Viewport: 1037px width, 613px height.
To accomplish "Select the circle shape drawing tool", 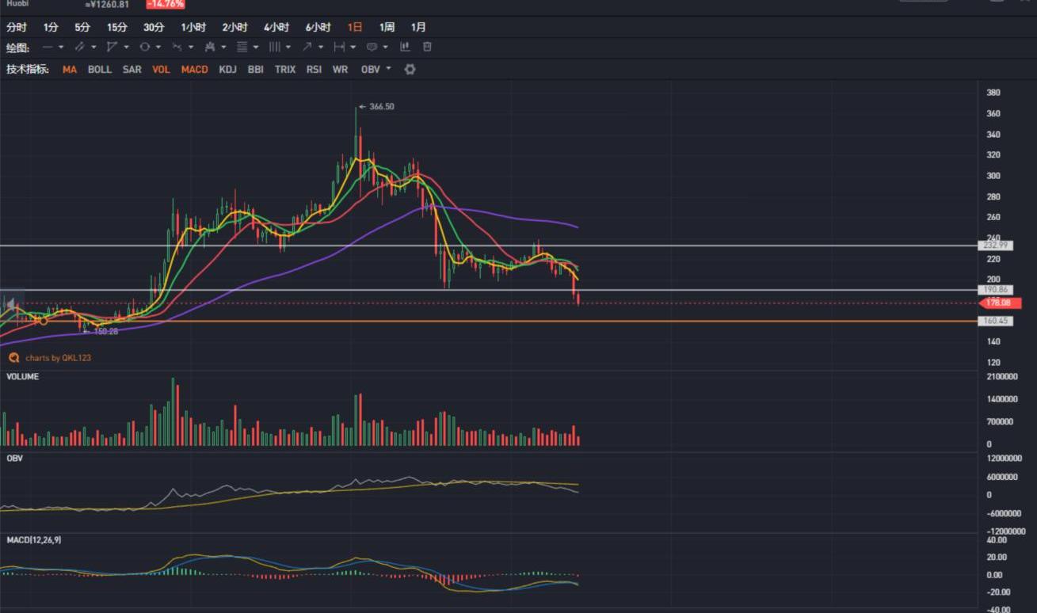I will point(145,47).
